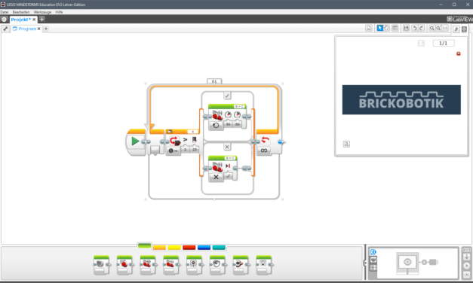The image size is (473, 283).
Task: Open the switch sensor mode selector
Action: pyautogui.click(x=174, y=151)
